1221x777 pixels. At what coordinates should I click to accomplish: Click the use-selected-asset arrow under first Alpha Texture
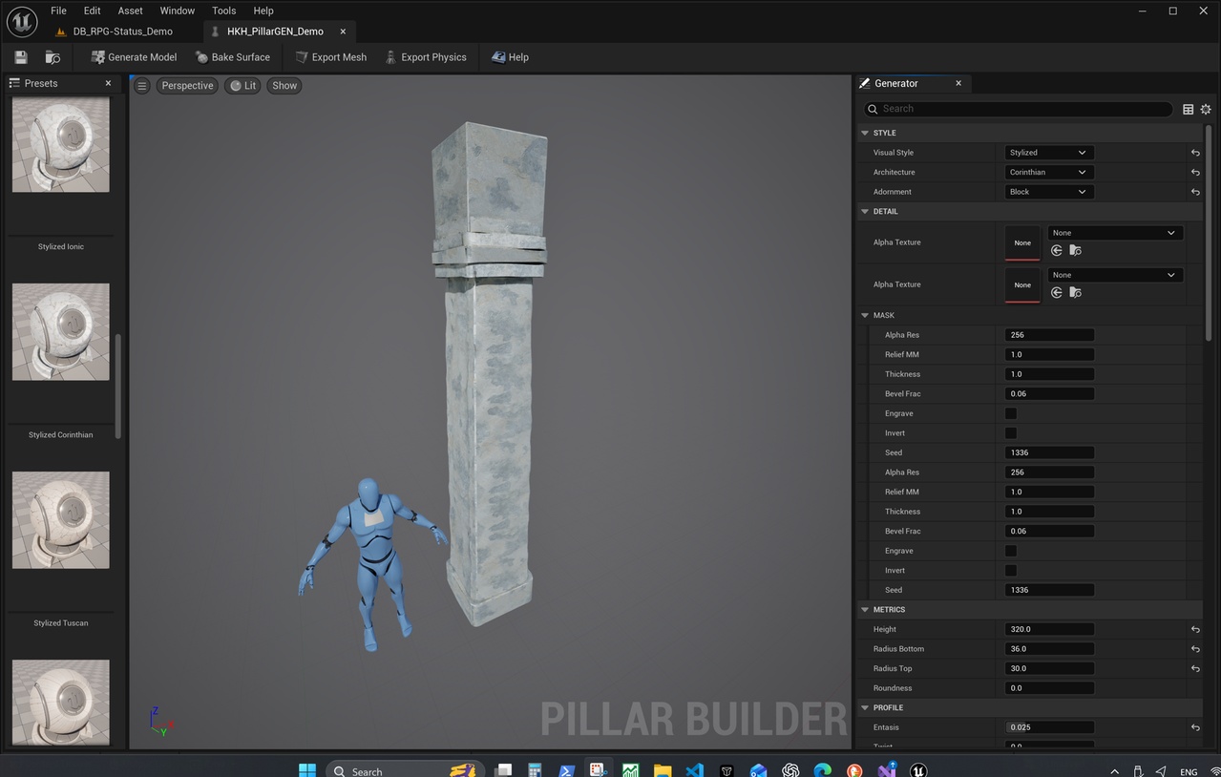(1056, 250)
